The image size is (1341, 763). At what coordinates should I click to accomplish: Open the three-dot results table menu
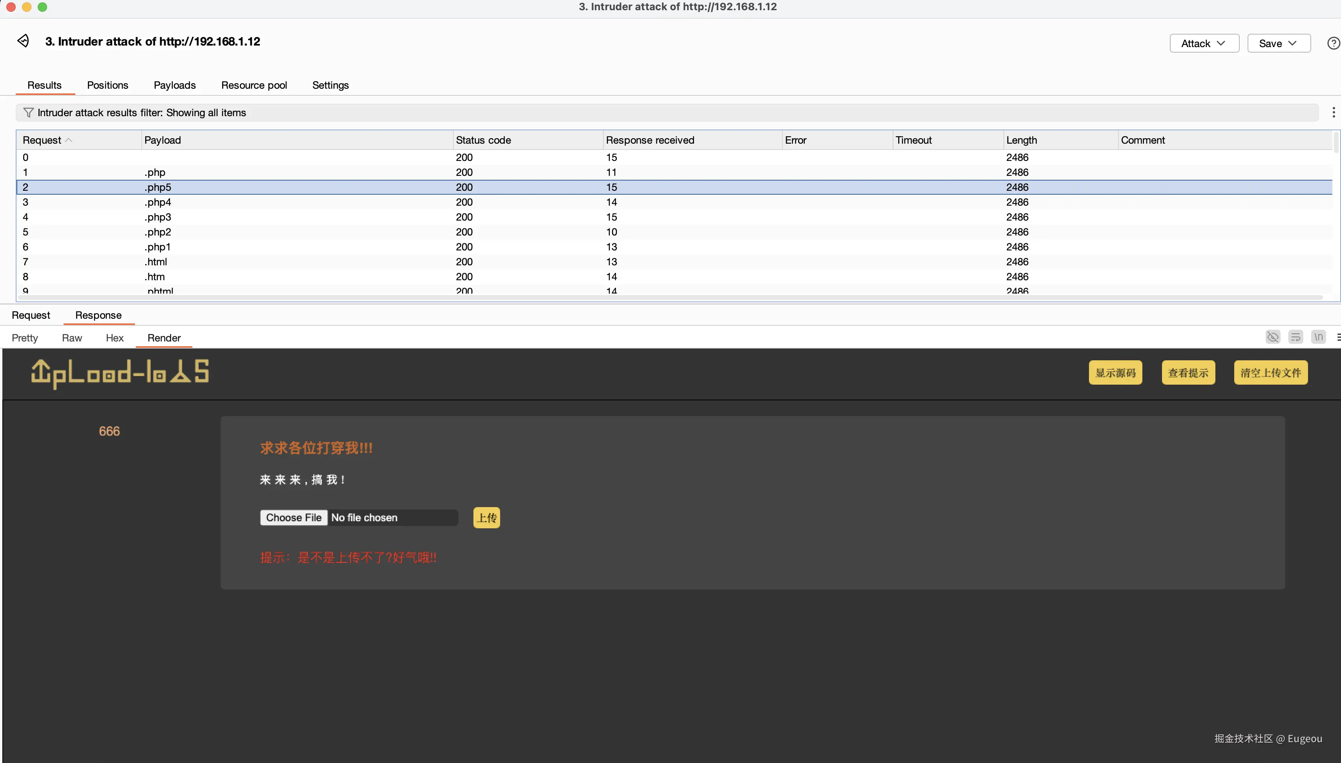(x=1333, y=112)
